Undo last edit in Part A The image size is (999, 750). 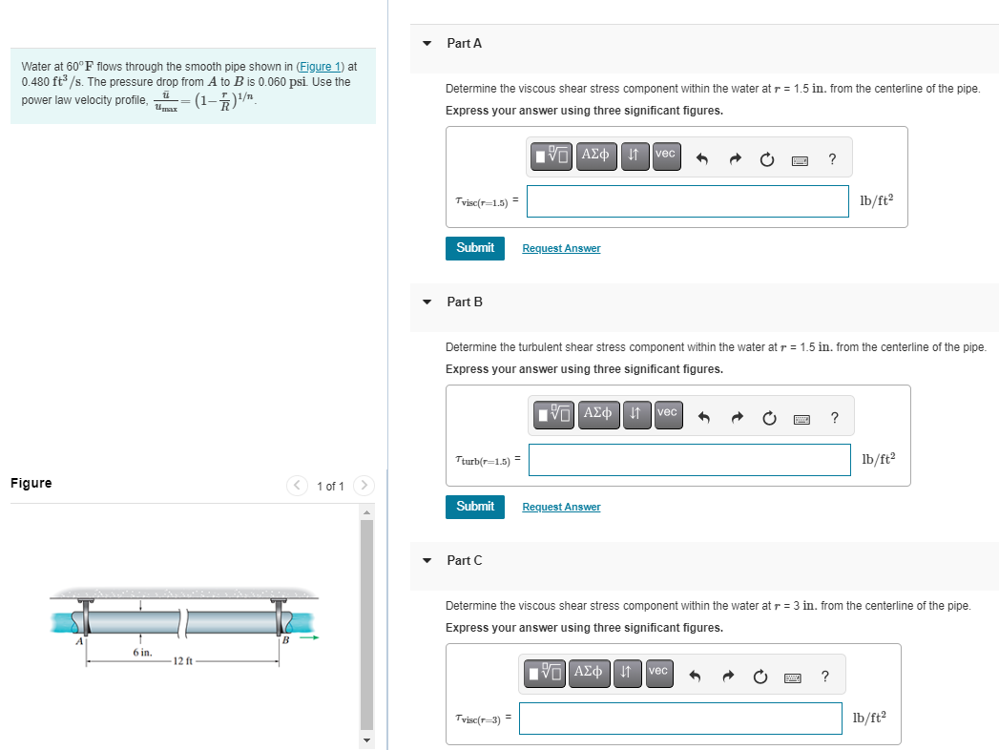pyautogui.click(x=702, y=158)
